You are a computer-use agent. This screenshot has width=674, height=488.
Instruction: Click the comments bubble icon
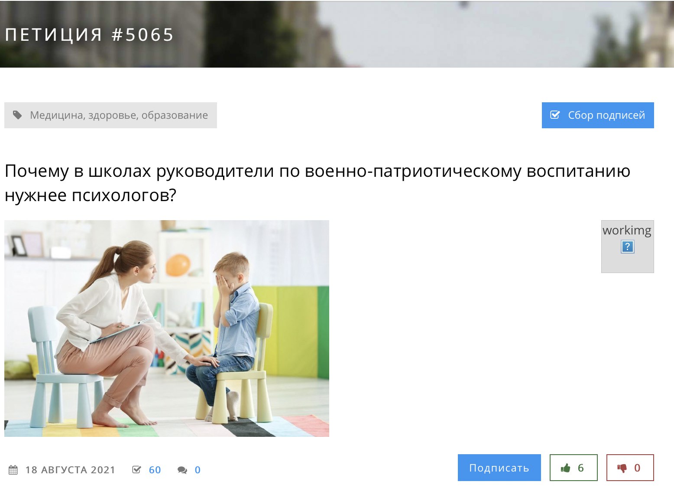click(x=182, y=470)
